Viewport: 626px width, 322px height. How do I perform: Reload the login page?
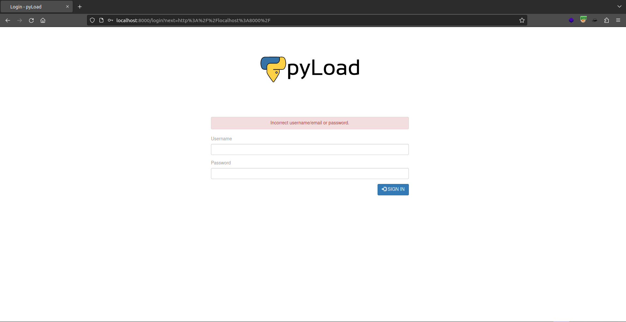31,20
